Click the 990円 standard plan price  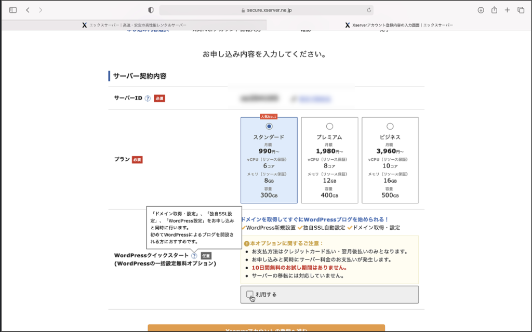click(269, 151)
